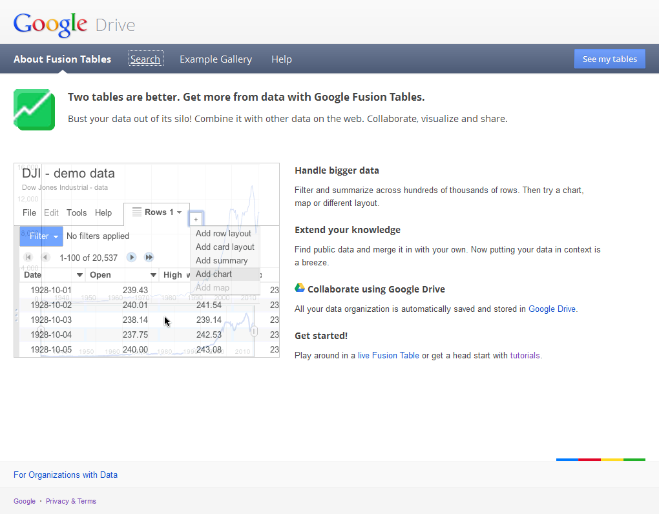This screenshot has width=659, height=523.
Task: Jump to last page of demo rows
Action: coord(149,257)
